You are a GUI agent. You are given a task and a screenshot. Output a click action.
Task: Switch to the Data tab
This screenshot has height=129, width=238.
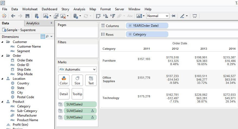click(12, 23)
